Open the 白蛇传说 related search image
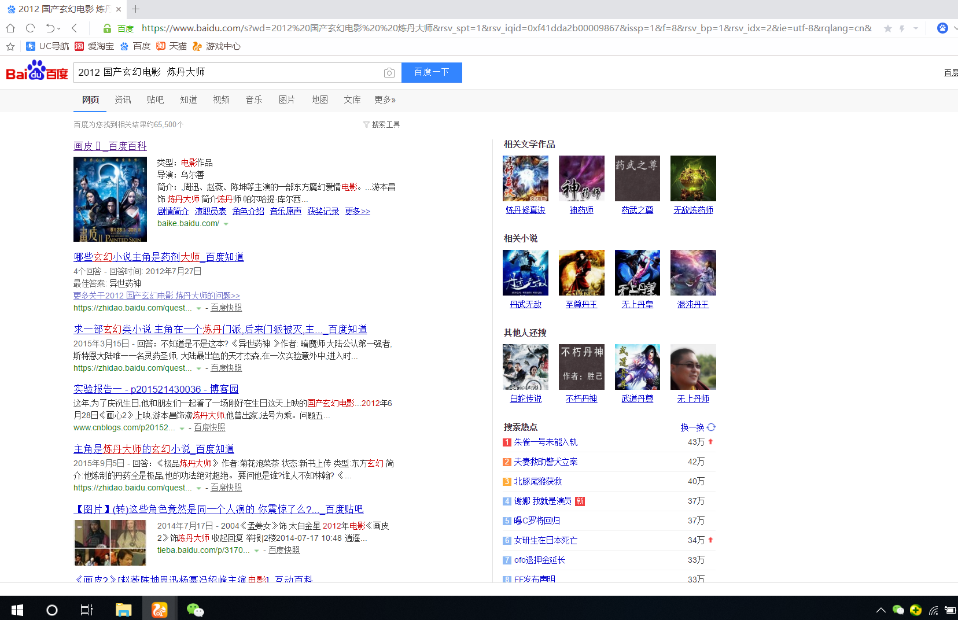958x620 pixels. point(525,367)
